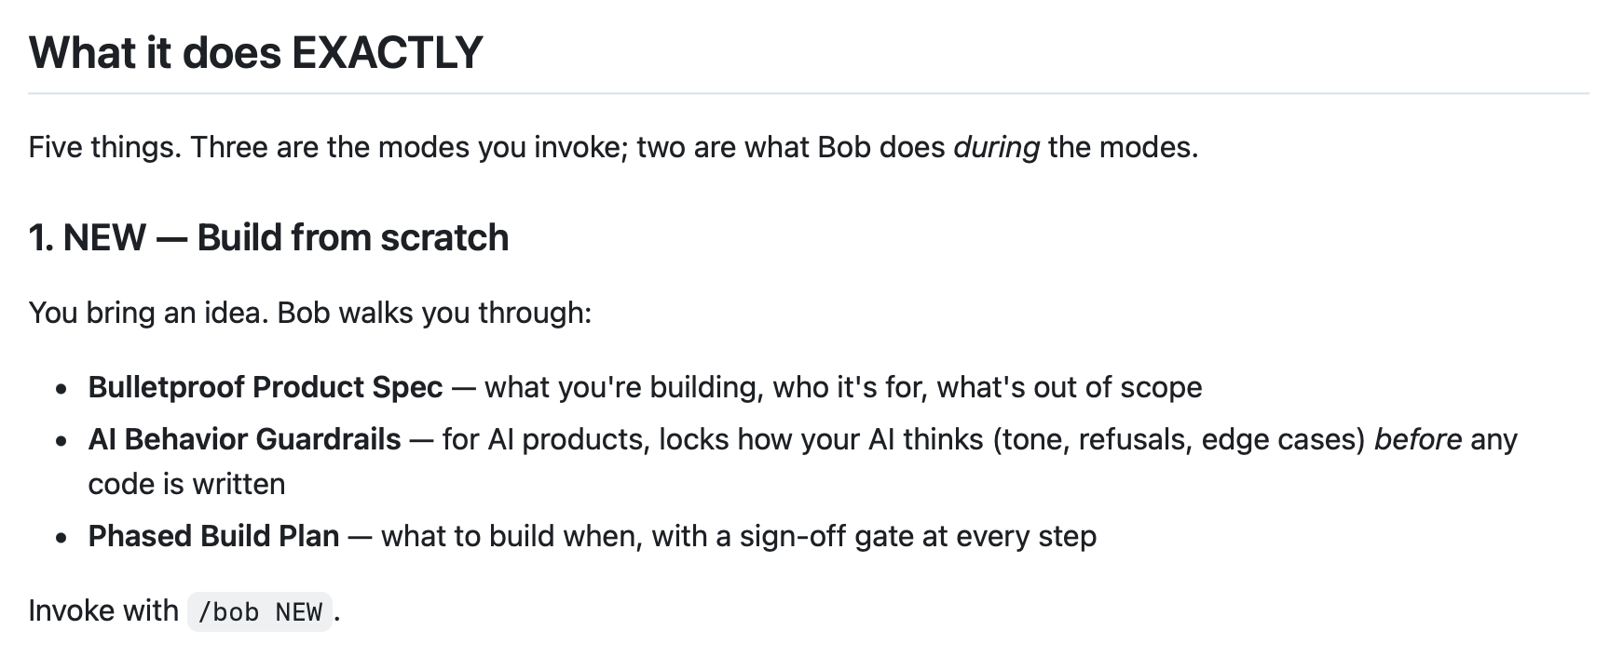Click the horizontal divider under the main heading

pyautogui.click(x=809, y=94)
